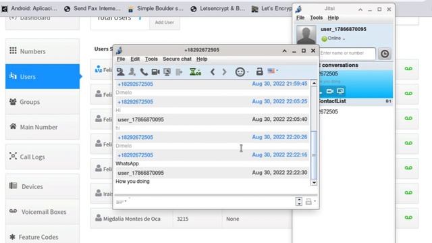The image size is (432, 243).
Task: Open Devices in the sidebar
Action: click(x=43, y=186)
